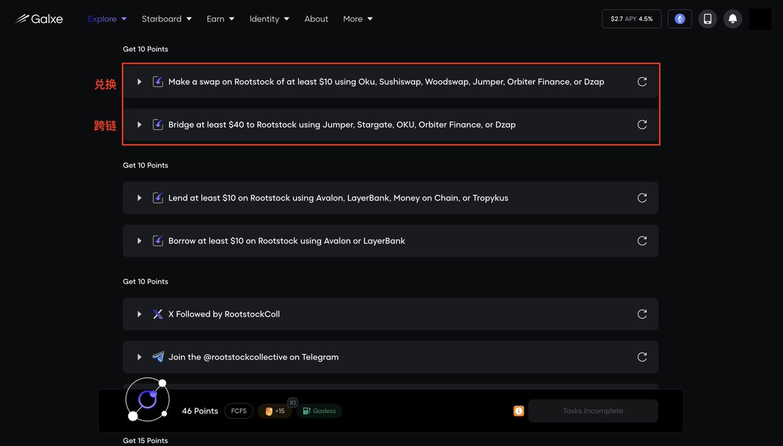Click the Join the @rootstockcollective text

[x=253, y=357]
